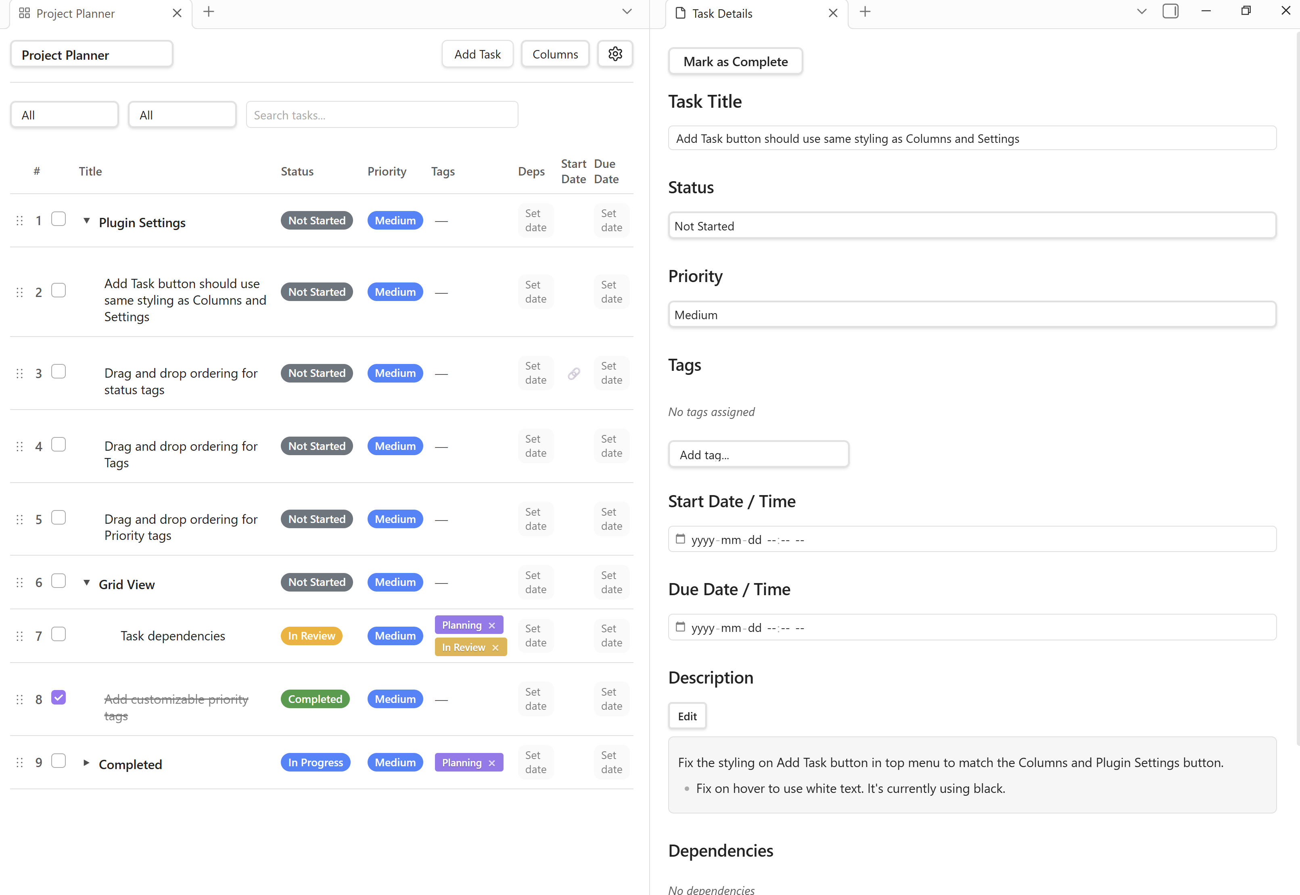
Task: Click the Add Task button
Action: pos(477,54)
